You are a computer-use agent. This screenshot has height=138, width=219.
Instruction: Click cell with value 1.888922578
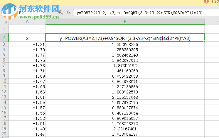pyautogui.click(x=125, y=92)
